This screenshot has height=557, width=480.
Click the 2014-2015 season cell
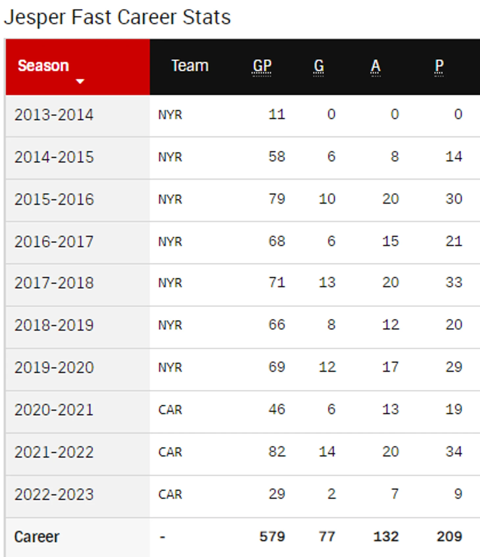coord(54,157)
